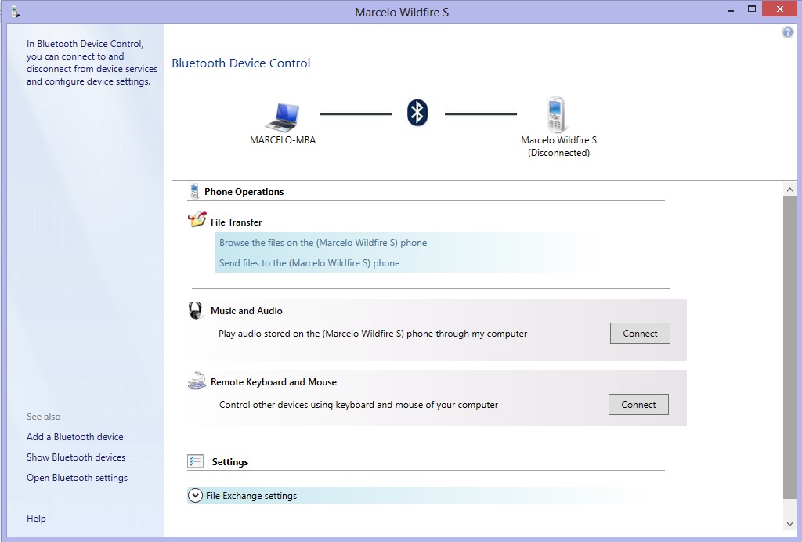Connect Music and Audio service
802x542 pixels.
(x=640, y=334)
